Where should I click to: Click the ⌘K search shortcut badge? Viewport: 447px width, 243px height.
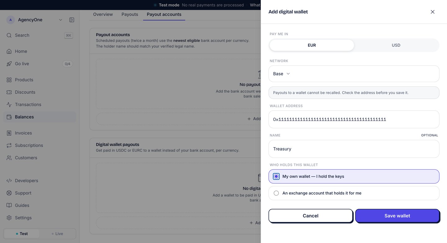coord(68,35)
